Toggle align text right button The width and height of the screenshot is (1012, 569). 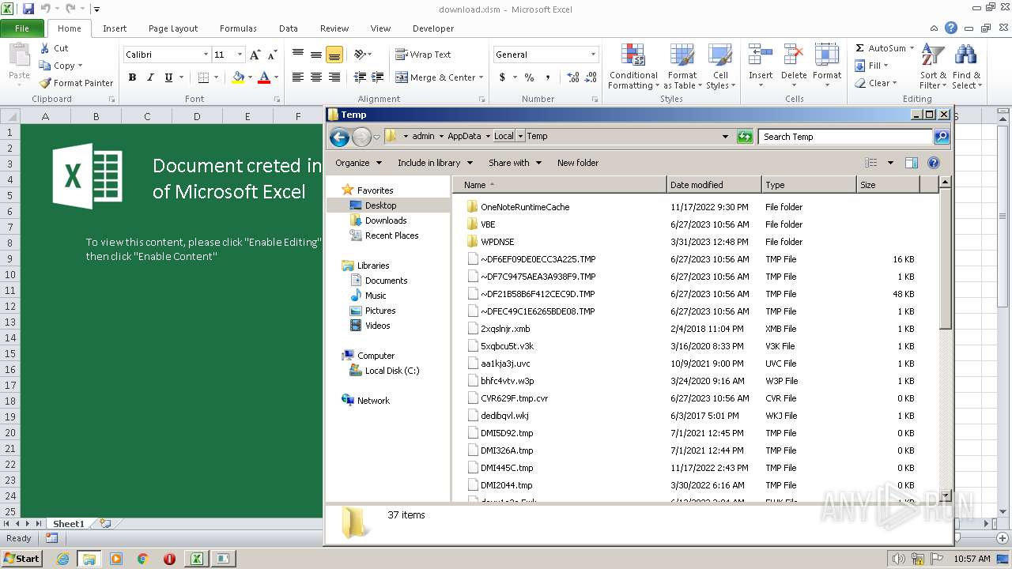[x=334, y=77]
